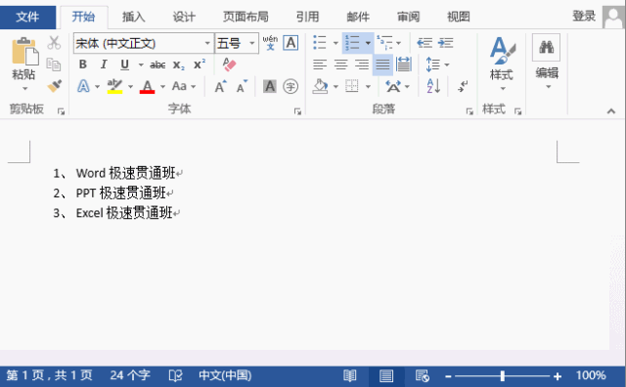Apply yellow text highlight color
This screenshot has width=626, height=387.
click(114, 86)
